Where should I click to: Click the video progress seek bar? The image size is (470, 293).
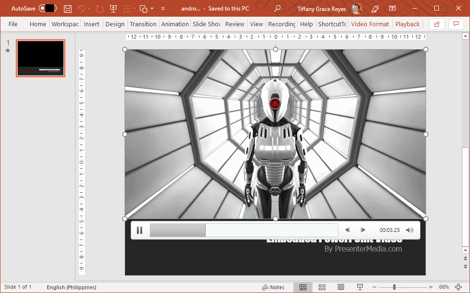coord(243,230)
